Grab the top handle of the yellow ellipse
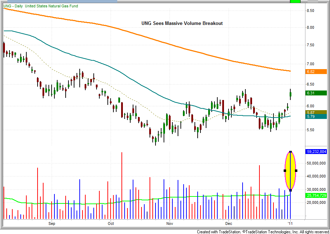This screenshot has height=234, width=330. click(290, 152)
